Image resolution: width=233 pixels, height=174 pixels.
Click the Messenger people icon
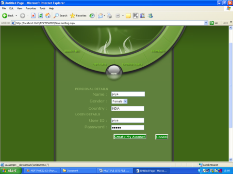150,15
